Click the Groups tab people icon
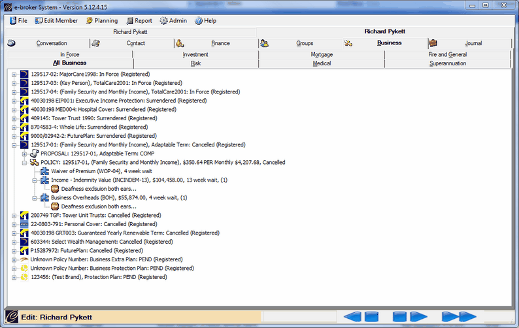519x328 pixels. coord(264,43)
